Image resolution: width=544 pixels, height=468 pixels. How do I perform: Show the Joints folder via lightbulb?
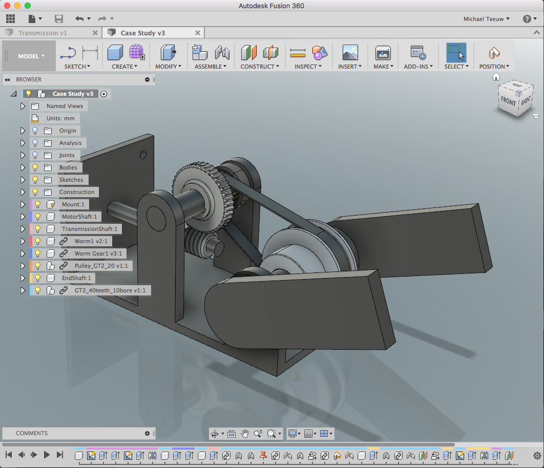(x=35, y=155)
